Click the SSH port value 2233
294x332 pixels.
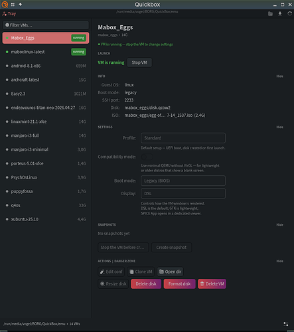tap(129, 100)
